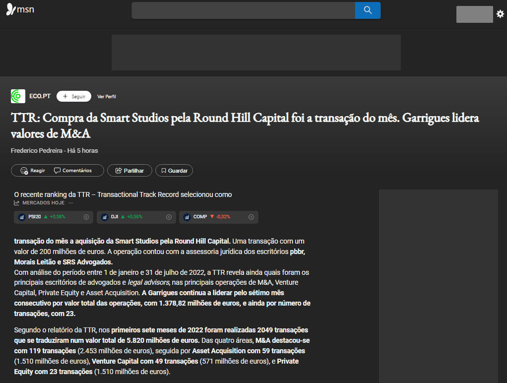This screenshot has height=383, width=507.
Task: Click the ECO.PT publisher name
Action: [40, 96]
